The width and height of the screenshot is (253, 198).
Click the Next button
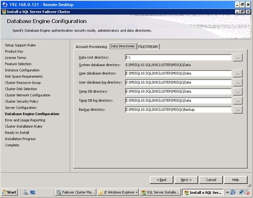186,180
